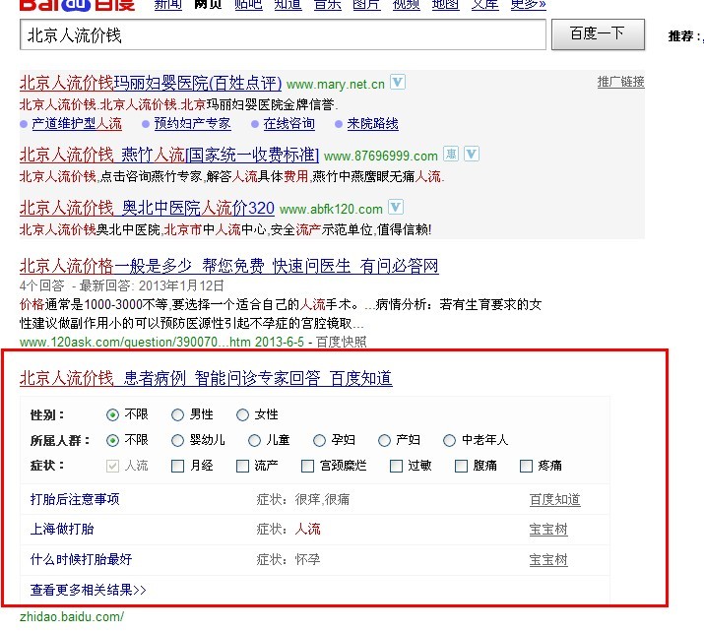Open the 玛丽妇婴医院(百姓点评) ad result

[x=151, y=83]
